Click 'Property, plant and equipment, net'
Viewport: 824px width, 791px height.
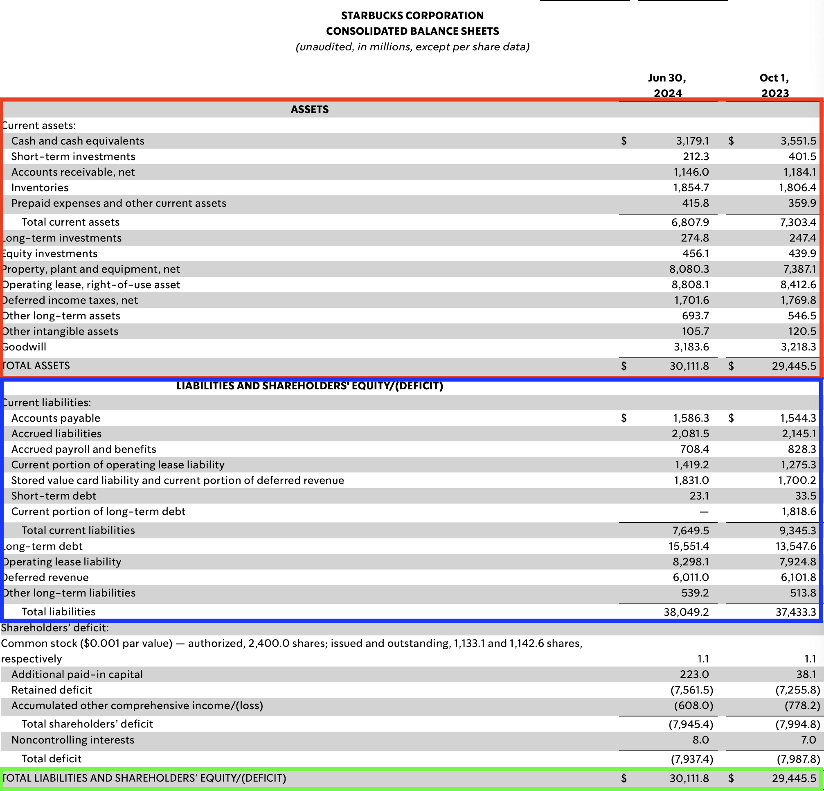pos(91,269)
